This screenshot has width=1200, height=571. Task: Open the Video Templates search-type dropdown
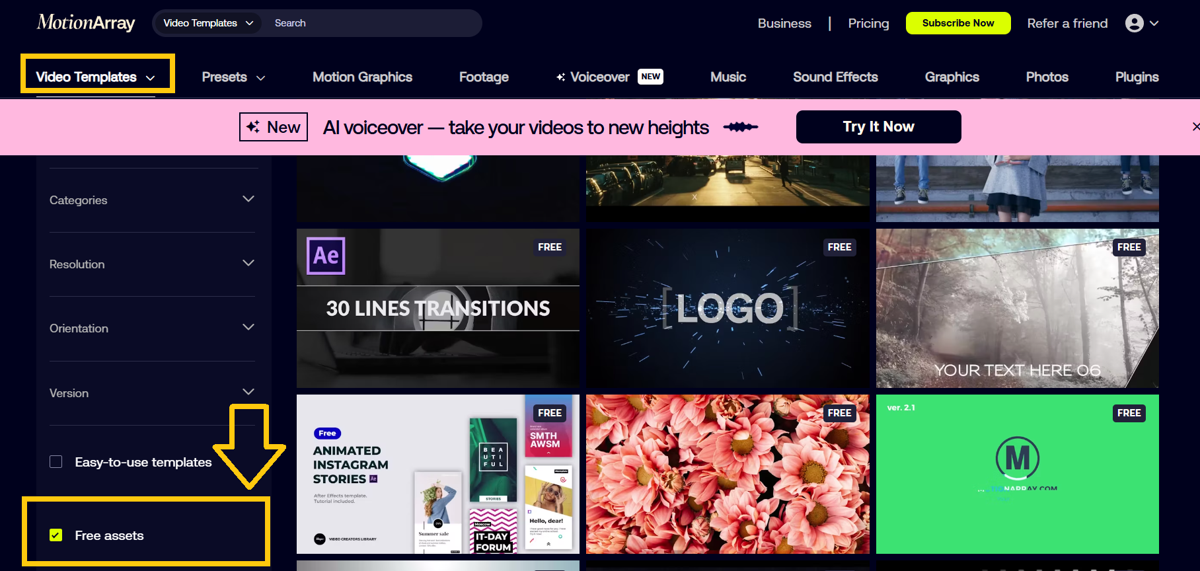pos(208,23)
